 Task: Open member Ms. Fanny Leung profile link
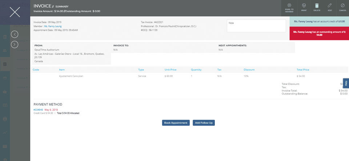[53, 26]
